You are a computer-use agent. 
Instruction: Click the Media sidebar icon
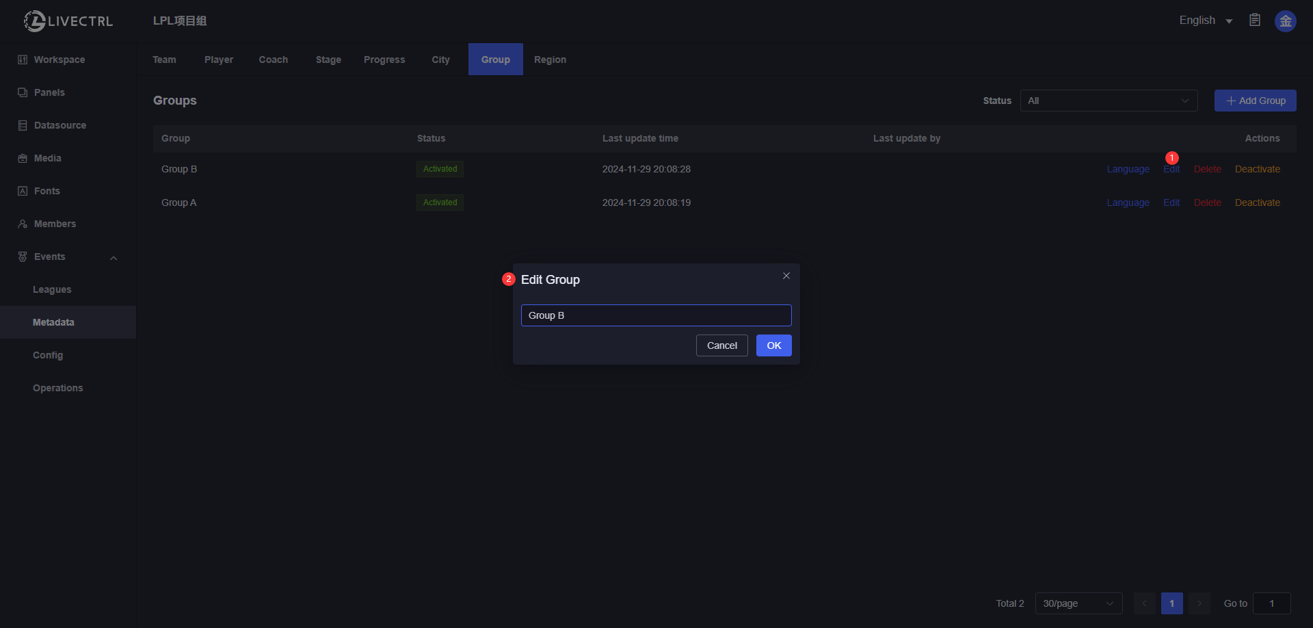tap(23, 158)
